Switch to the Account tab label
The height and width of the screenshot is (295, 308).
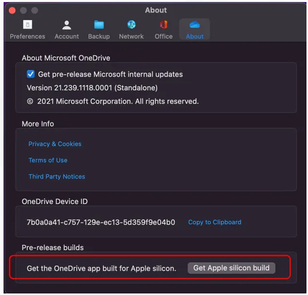point(67,36)
